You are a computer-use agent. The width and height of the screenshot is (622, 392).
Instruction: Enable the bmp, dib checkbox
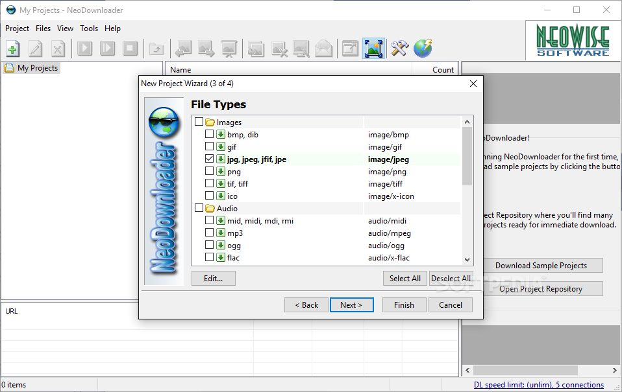[210, 134]
